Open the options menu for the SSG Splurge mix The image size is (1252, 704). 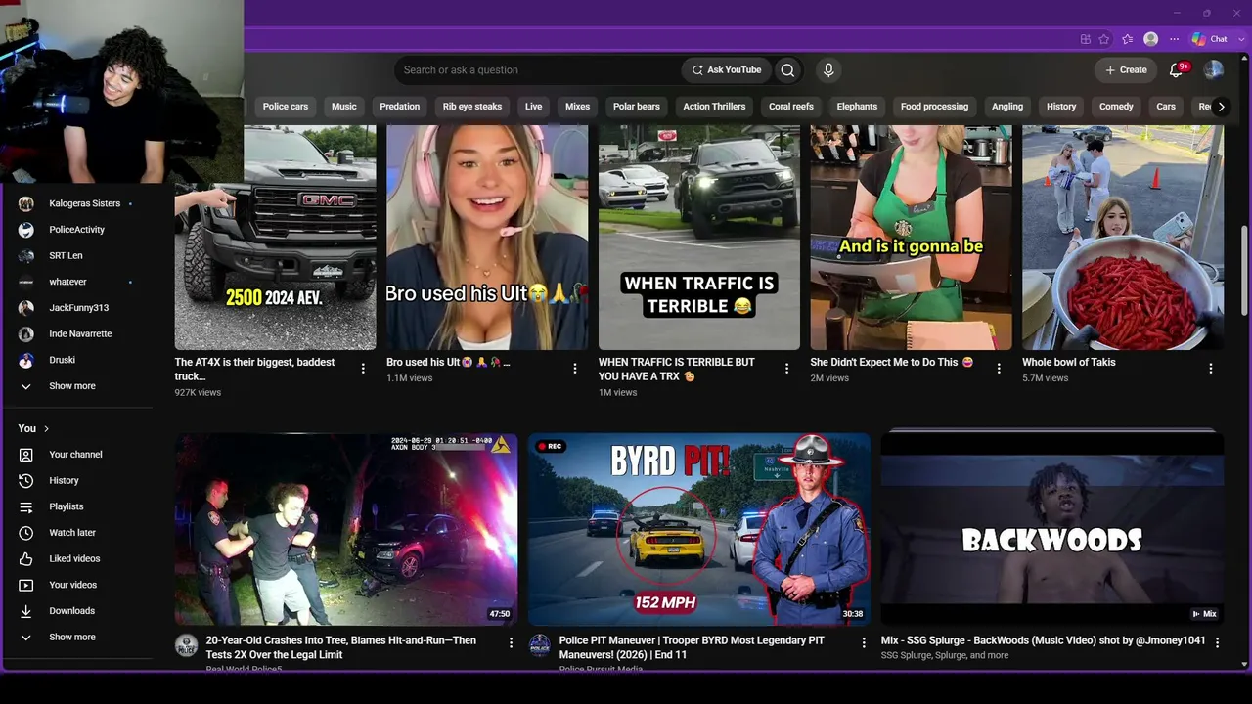(x=1217, y=642)
